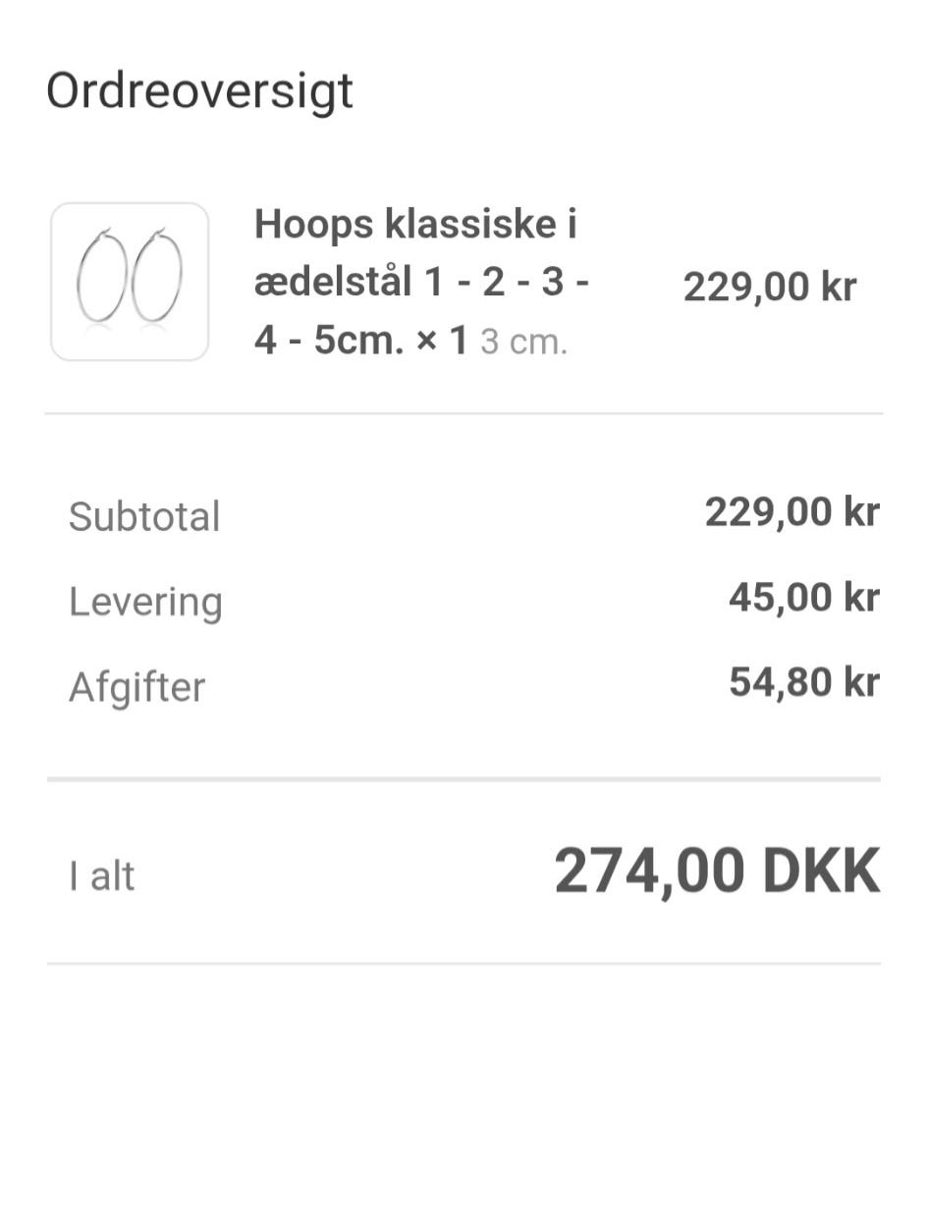Open the hoop earrings product thumbnail
The height and width of the screenshot is (1210, 927).
pyautogui.click(x=130, y=282)
